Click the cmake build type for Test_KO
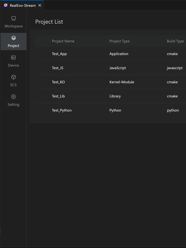Viewport: 186px width, 248px height. [172, 82]
